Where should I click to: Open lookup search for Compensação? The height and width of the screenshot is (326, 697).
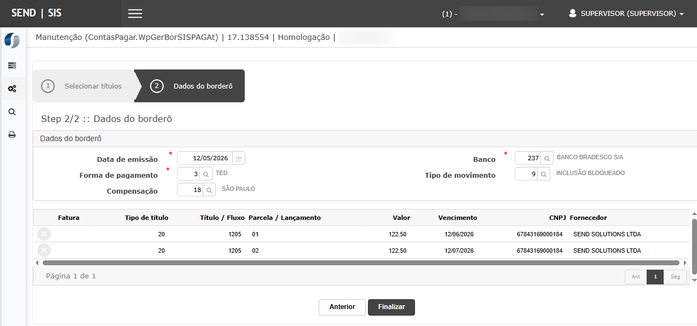point(209,190)
